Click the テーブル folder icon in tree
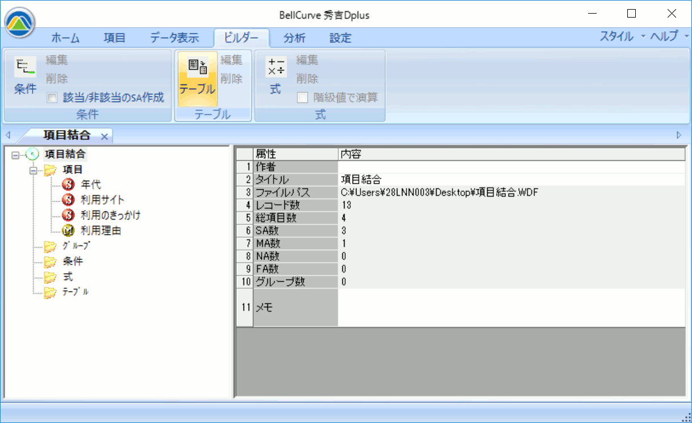The height and width of the screenshot is (423, 692). click(50, 292)
